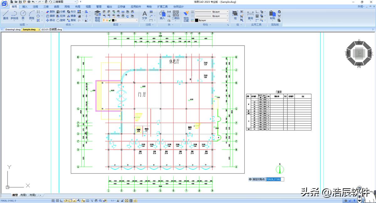Image resolution: width=376 pixels, height=203 pixels.
Task: Toggle snap mode in status bar
Action: pyautogui.click(x=53, y=201)
